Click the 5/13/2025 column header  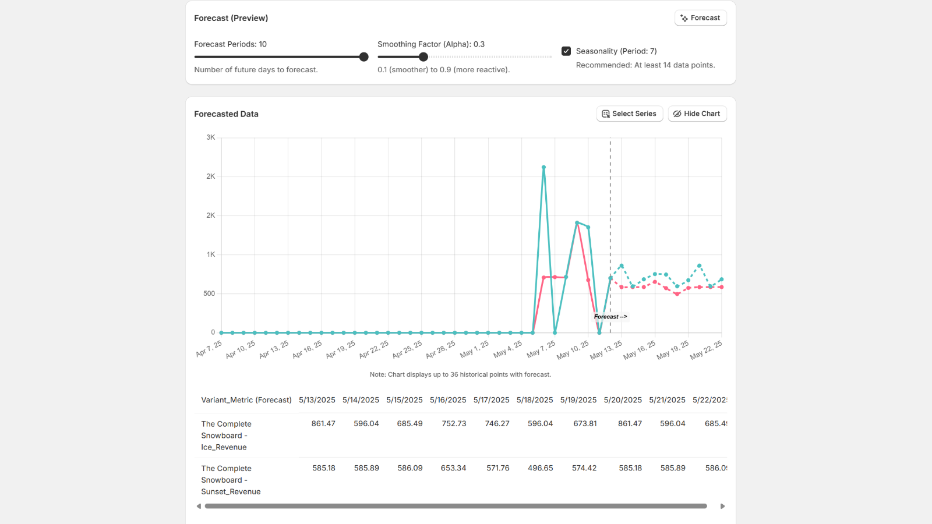pos(317,400)
